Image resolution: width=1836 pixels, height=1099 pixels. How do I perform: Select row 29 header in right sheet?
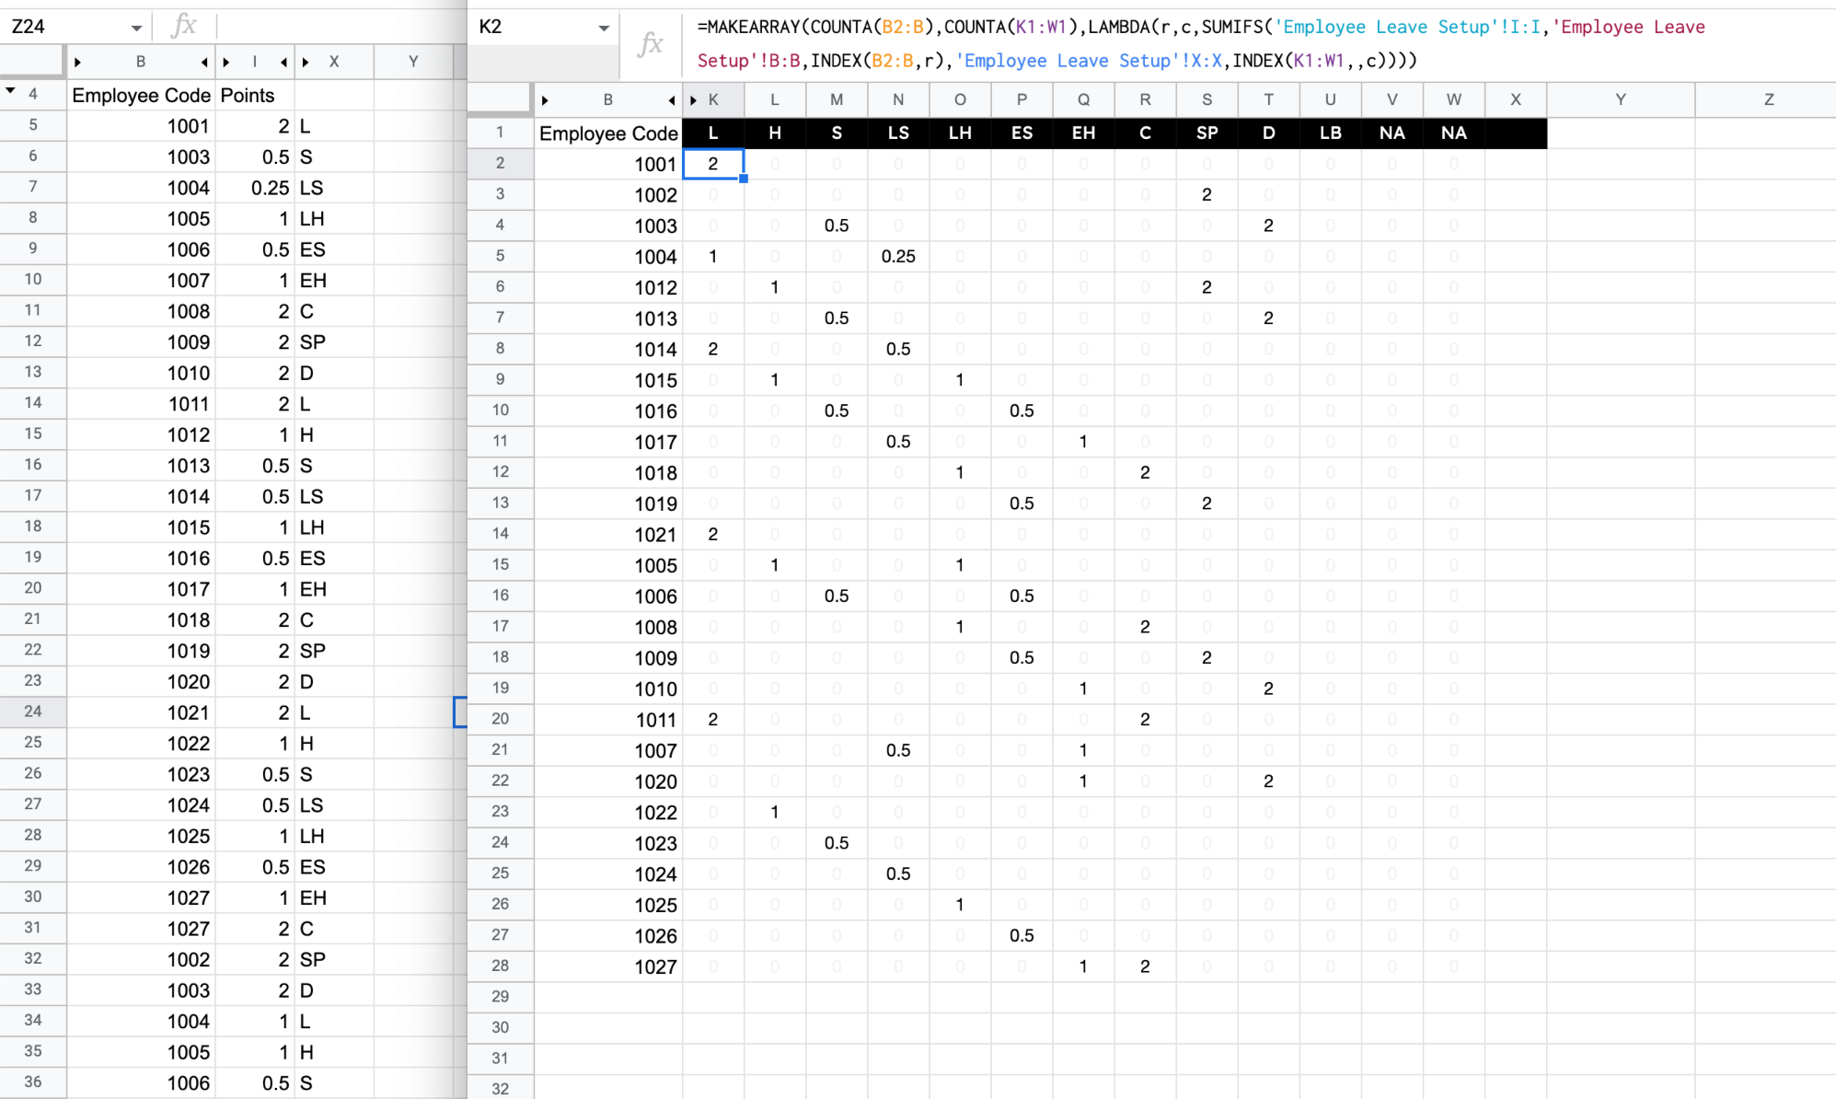pyautogui.click(x=500, y=997)
